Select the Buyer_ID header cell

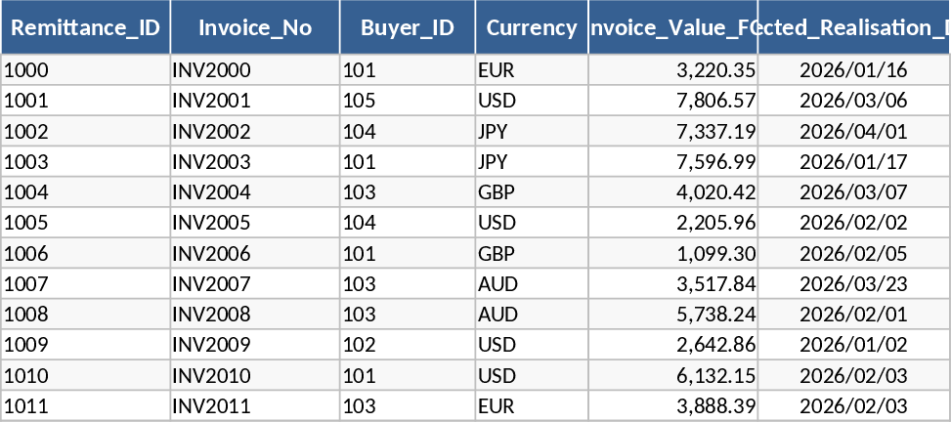click(x=407, y=27)
